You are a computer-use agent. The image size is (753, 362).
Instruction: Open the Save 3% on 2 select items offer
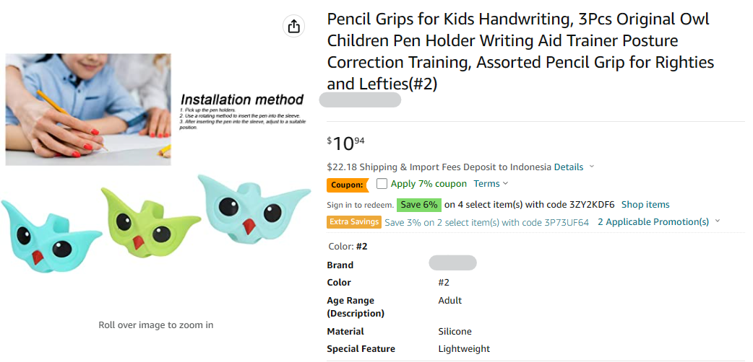[x=486, y=222]
